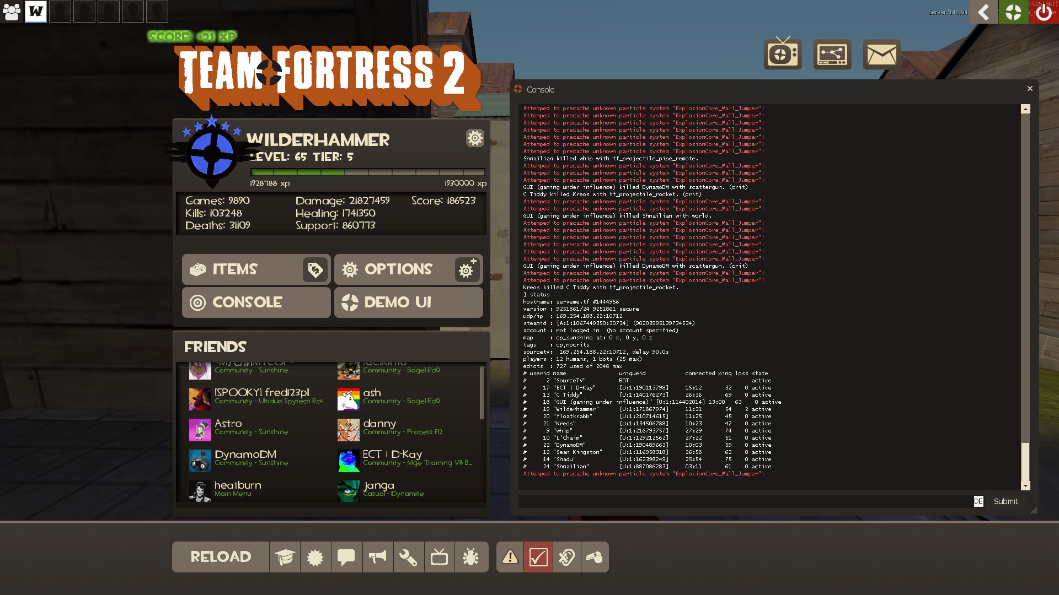Click the megaphone announcements icon
Viewport: 1059px width, 595px height.
click(x=378, y=557)
